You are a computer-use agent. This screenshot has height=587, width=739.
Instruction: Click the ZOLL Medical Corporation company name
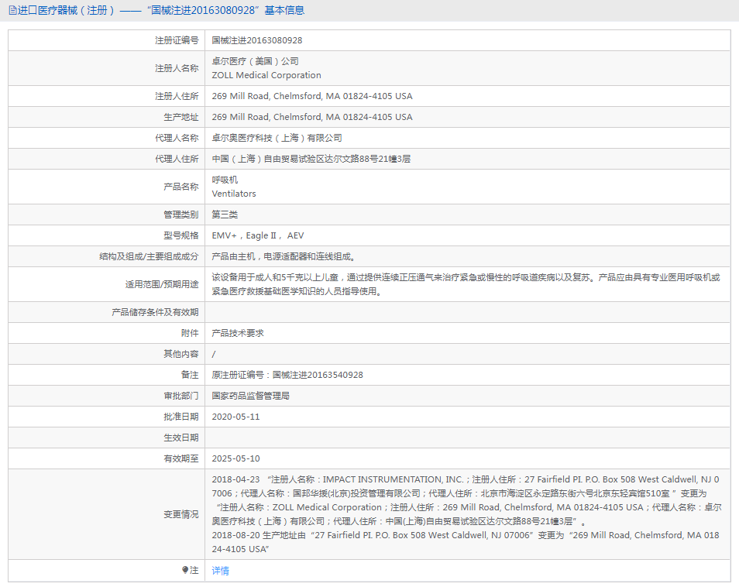266,75
